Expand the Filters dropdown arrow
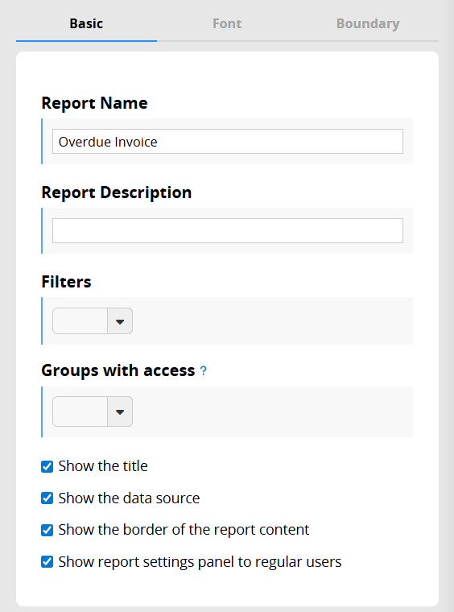This screenshot has width=454, height=612. coord(120,321)
